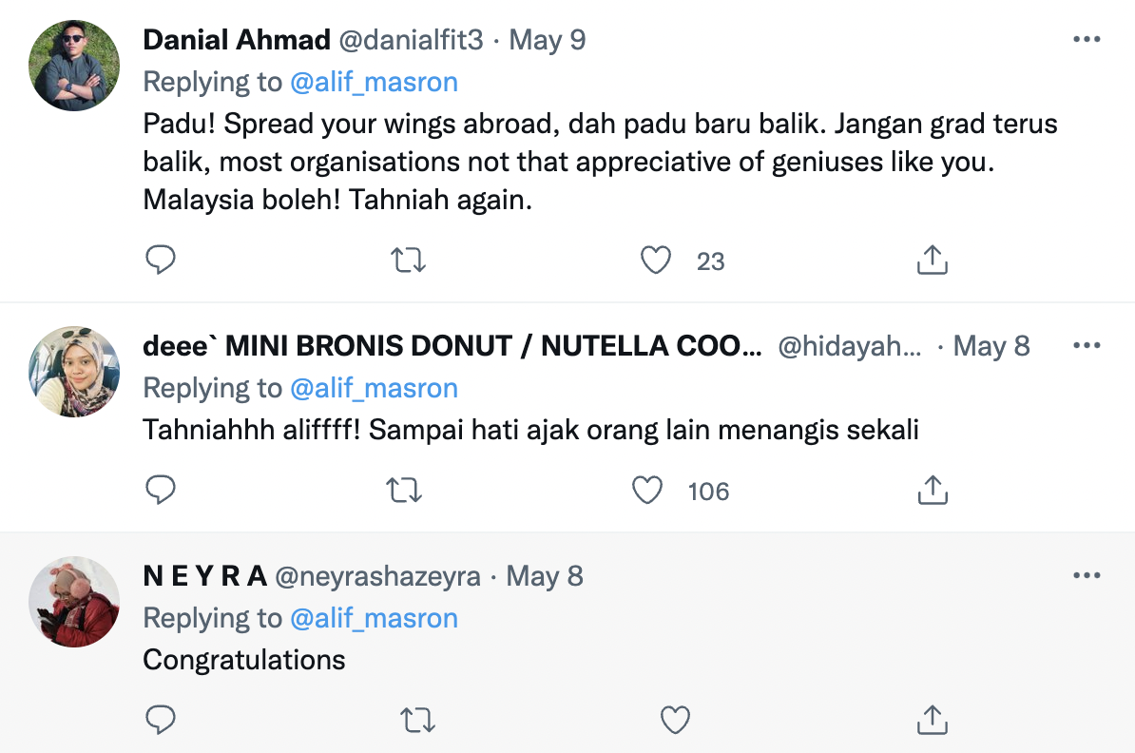Open @alif_masron link in Danial Ahmad's reply
This screenshot has width=1135, height=753.
click(374, 82)
